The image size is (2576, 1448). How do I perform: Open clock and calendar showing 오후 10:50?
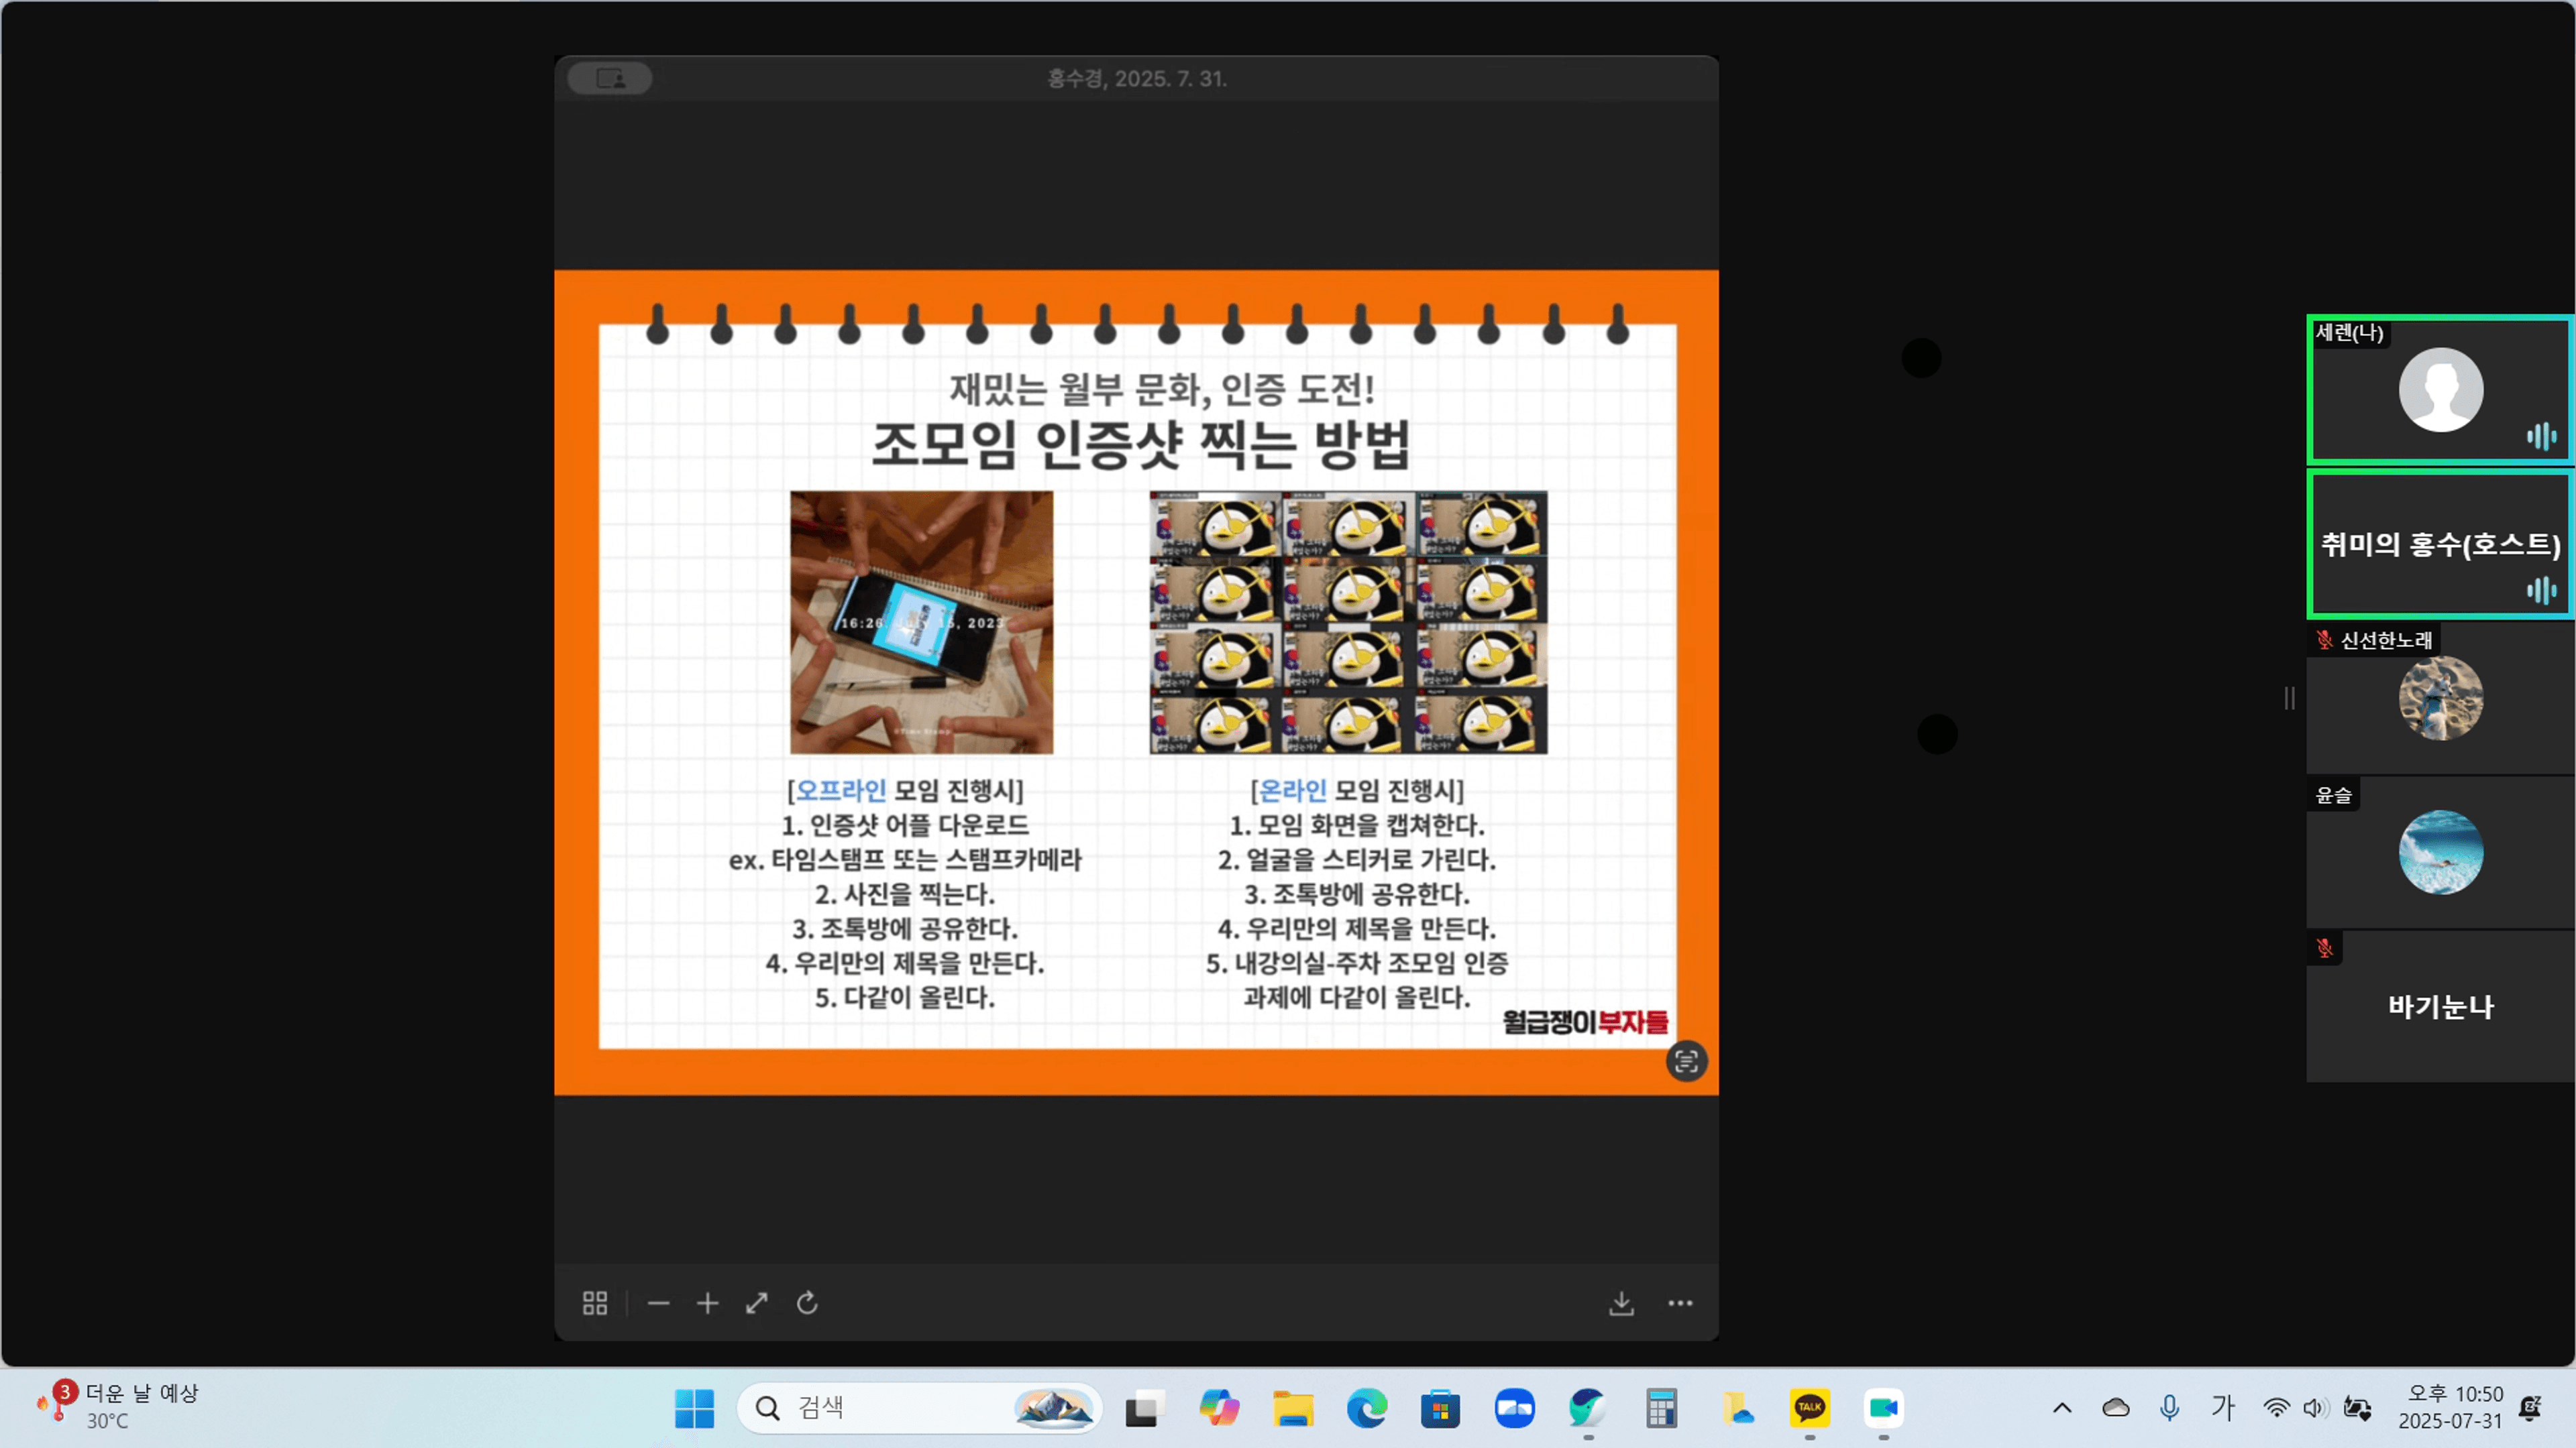[2450, 1407]
